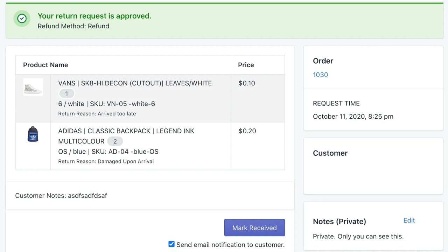Click the quantity badge showing 1
Viewport: 448px width, 252px height.
pos(66,94)
